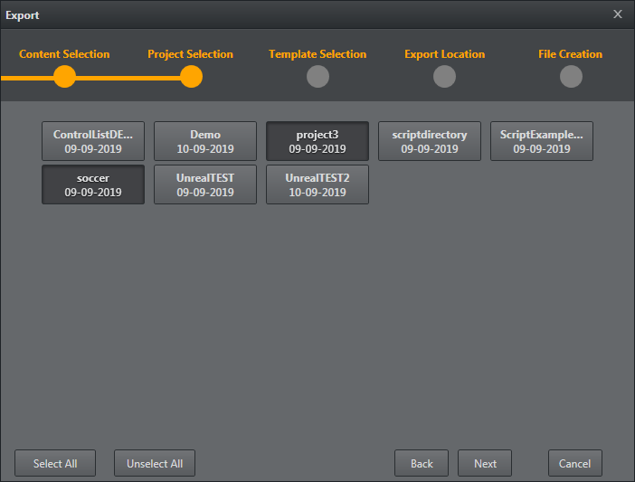Open the Template Selection step label
This screenshot has height=482, width=635.
[x=317, y=54]
